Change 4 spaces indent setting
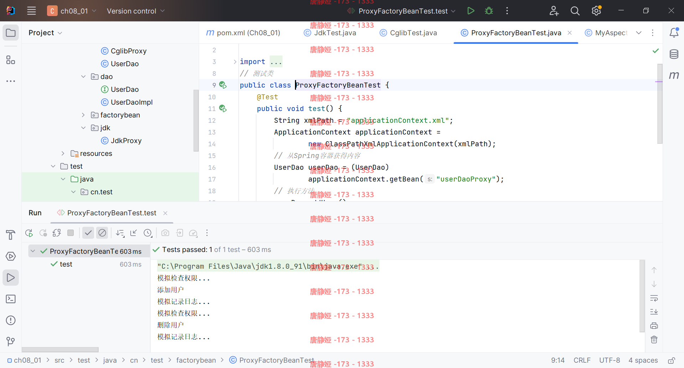 pyautogui.click(x=643, y=360)
